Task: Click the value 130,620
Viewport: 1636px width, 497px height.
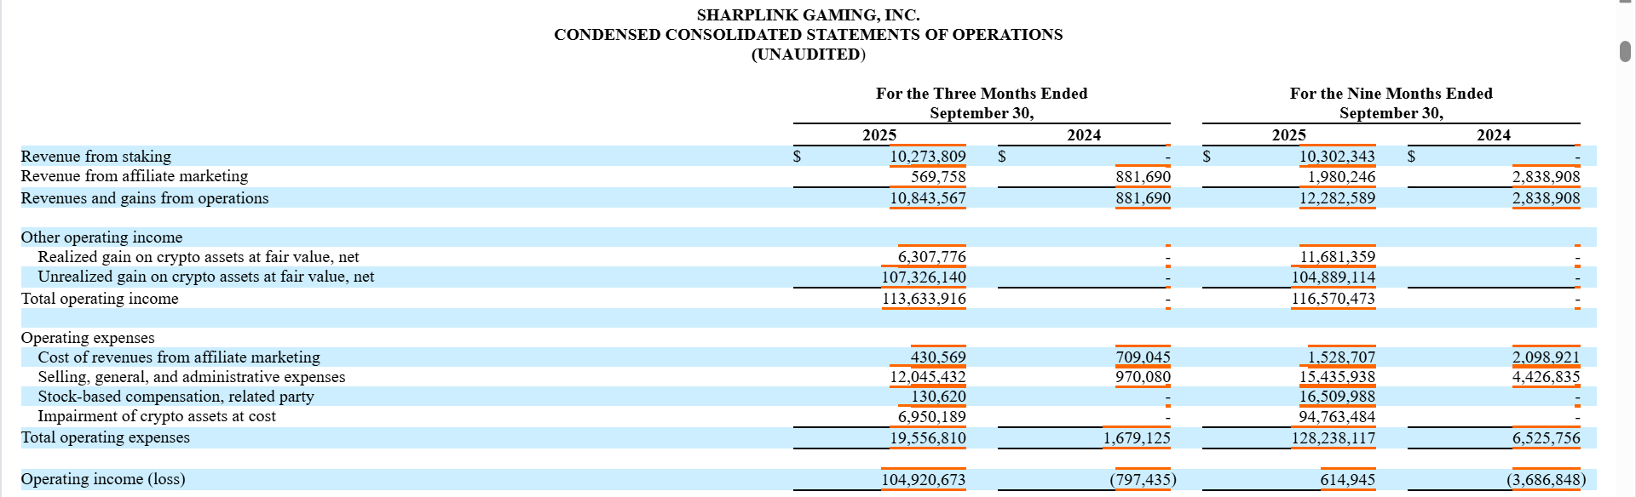Action: [938, 397]
